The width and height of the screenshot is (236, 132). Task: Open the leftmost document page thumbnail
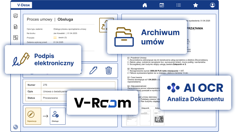coord(132,120)
